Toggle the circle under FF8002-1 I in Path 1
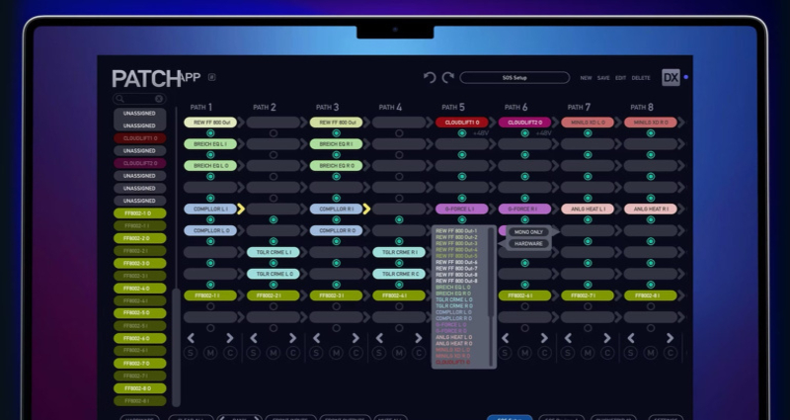 [x=210, y=306]
